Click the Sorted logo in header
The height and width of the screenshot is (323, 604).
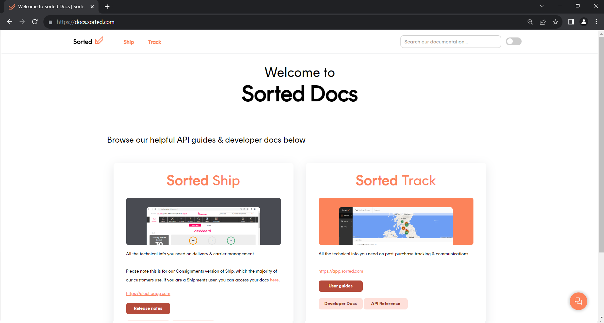[88, 41]
